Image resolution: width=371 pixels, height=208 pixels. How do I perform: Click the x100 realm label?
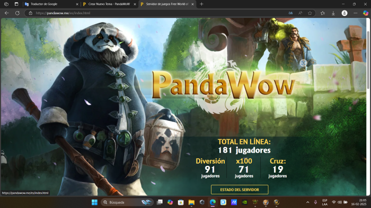click(244, 161)
